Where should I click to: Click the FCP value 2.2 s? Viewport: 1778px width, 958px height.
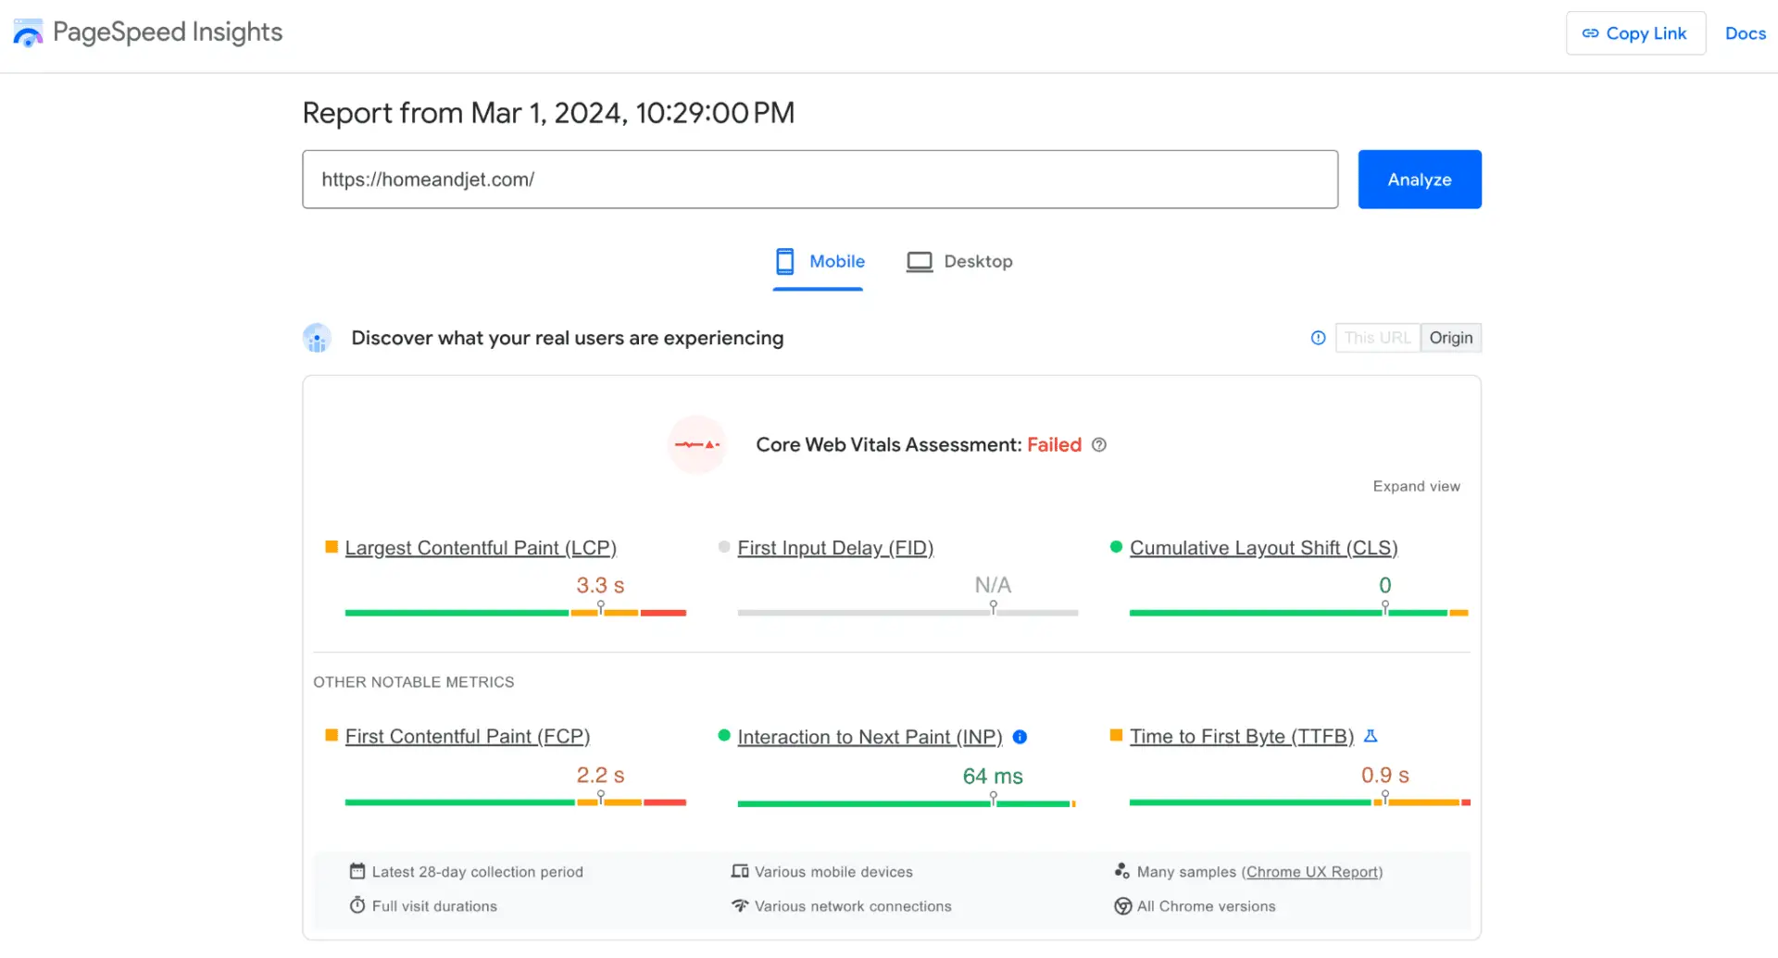tap(600, 776)
